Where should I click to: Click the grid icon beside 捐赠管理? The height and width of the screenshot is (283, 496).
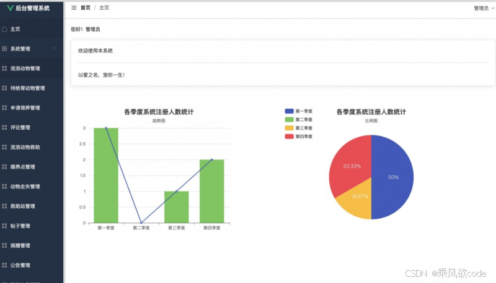(x=4, y=245)
